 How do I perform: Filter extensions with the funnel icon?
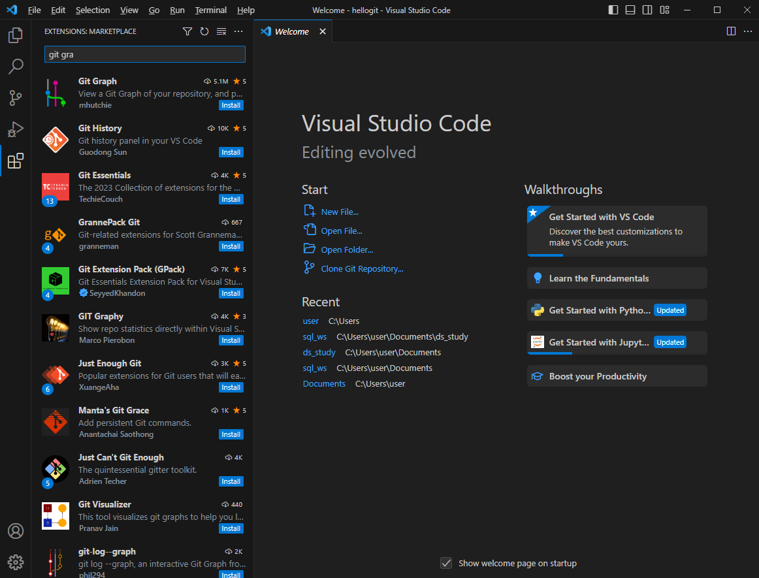[x=187, y=31]
